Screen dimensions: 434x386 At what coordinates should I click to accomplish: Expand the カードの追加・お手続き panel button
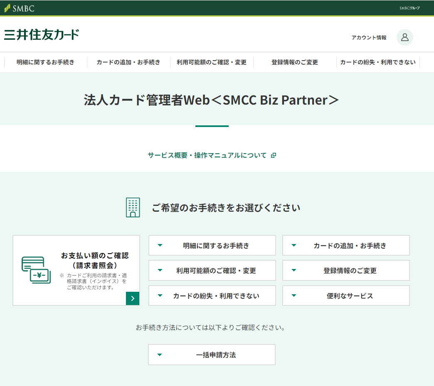pos(346,245)
